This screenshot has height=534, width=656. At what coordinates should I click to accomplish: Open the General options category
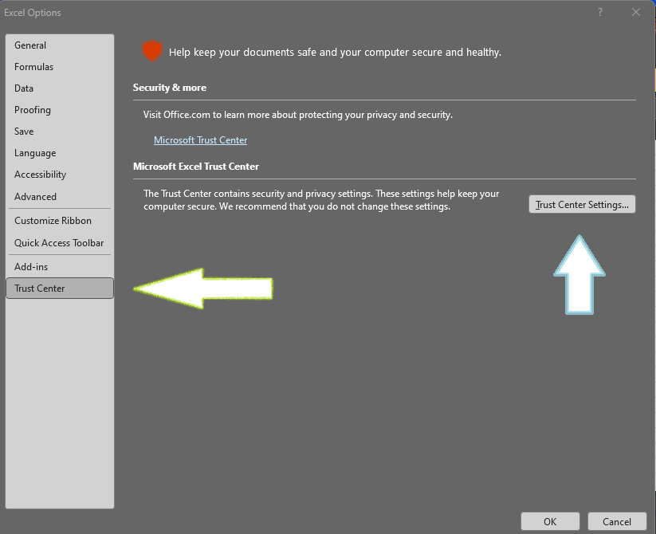[60, 45]
